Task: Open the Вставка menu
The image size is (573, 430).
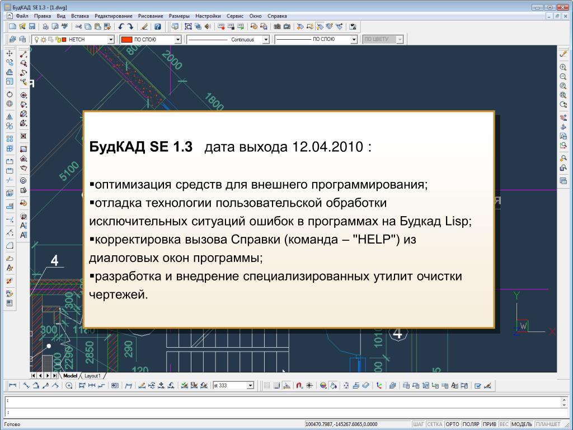Action: point(79,16)
